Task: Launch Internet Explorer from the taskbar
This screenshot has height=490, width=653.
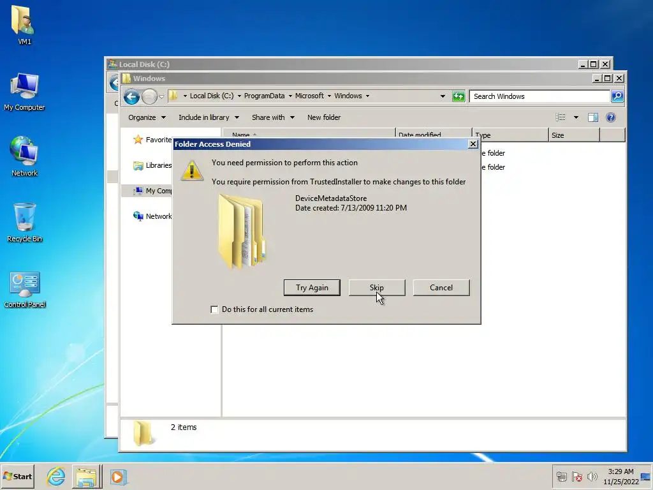Action: point(56,476)
